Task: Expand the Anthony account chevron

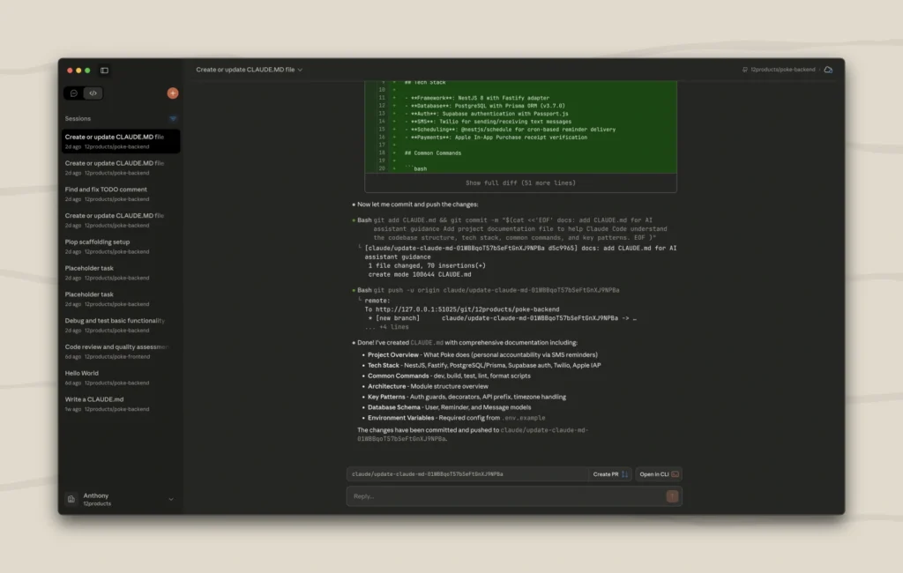Action: [171, 499]
